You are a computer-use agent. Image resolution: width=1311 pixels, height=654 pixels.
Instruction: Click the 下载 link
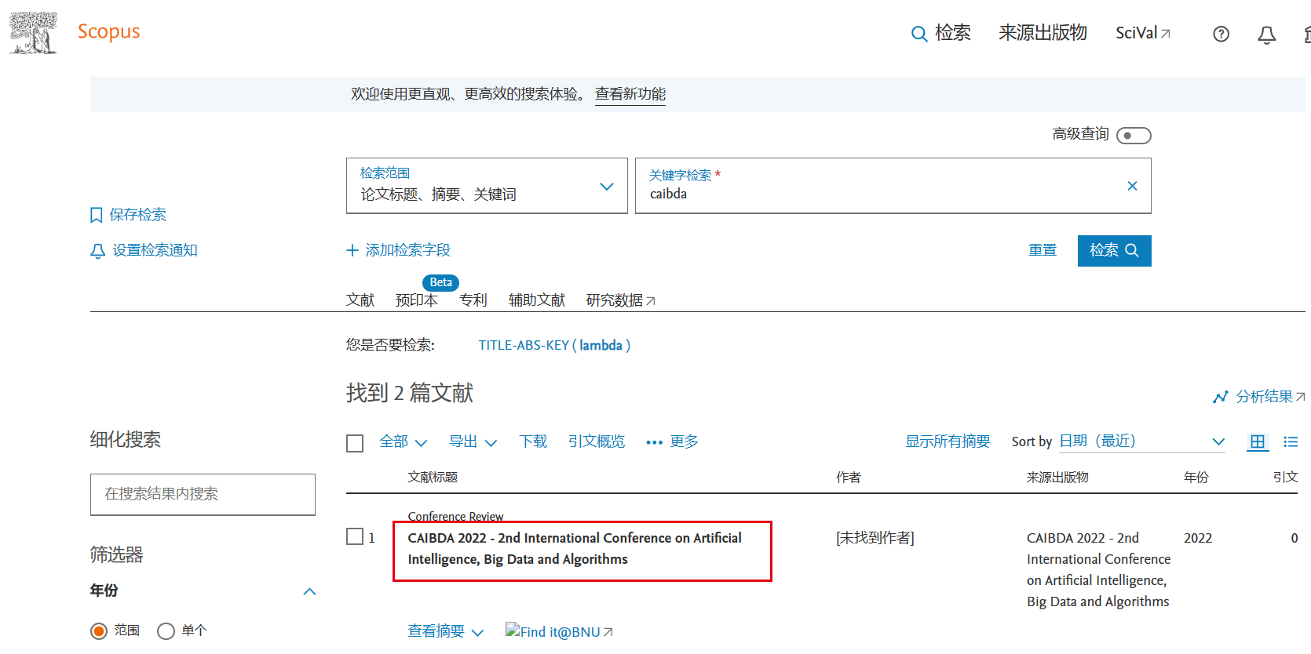(x=533, y=441)
